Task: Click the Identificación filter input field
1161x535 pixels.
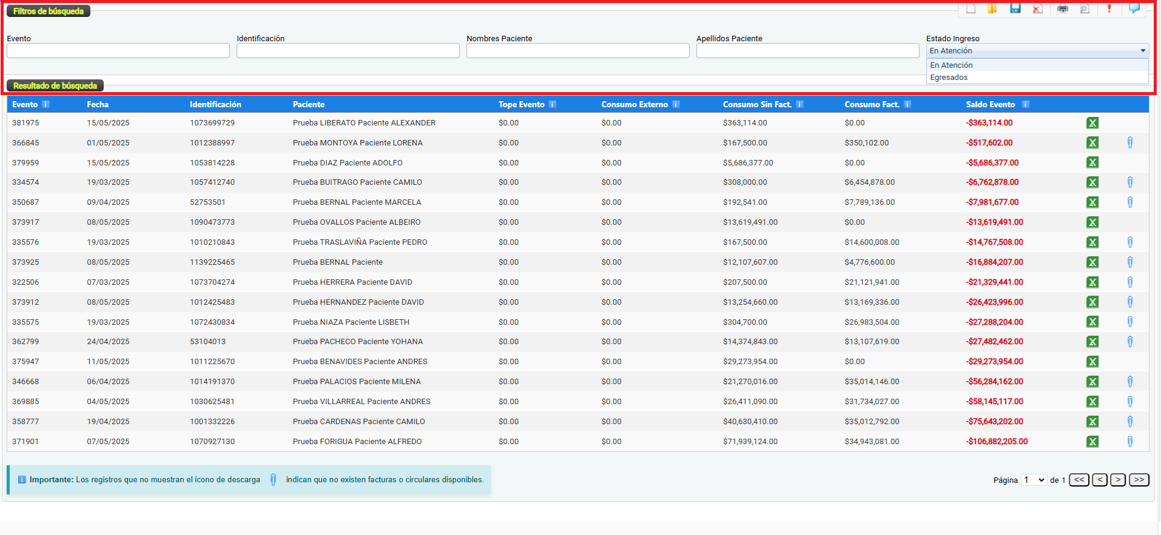Action: [x=348, y=50]
